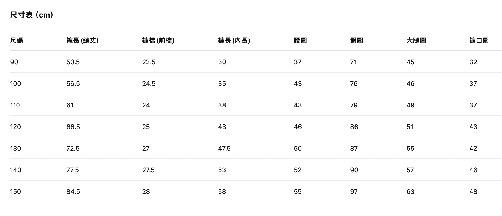
Task: Select the 84.5 value for size 150
Action: point(73,192)
